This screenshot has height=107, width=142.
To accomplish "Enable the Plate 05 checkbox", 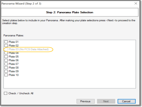I will [x=6, y=57].
